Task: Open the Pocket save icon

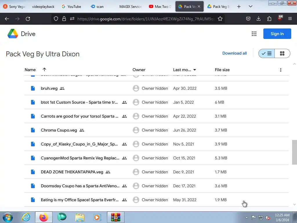Action: pyautogui.click(x=248, y=19)
